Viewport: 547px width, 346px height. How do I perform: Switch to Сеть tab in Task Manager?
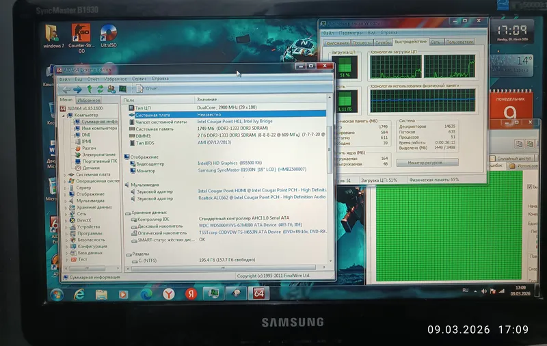click(x=436, y=42)
